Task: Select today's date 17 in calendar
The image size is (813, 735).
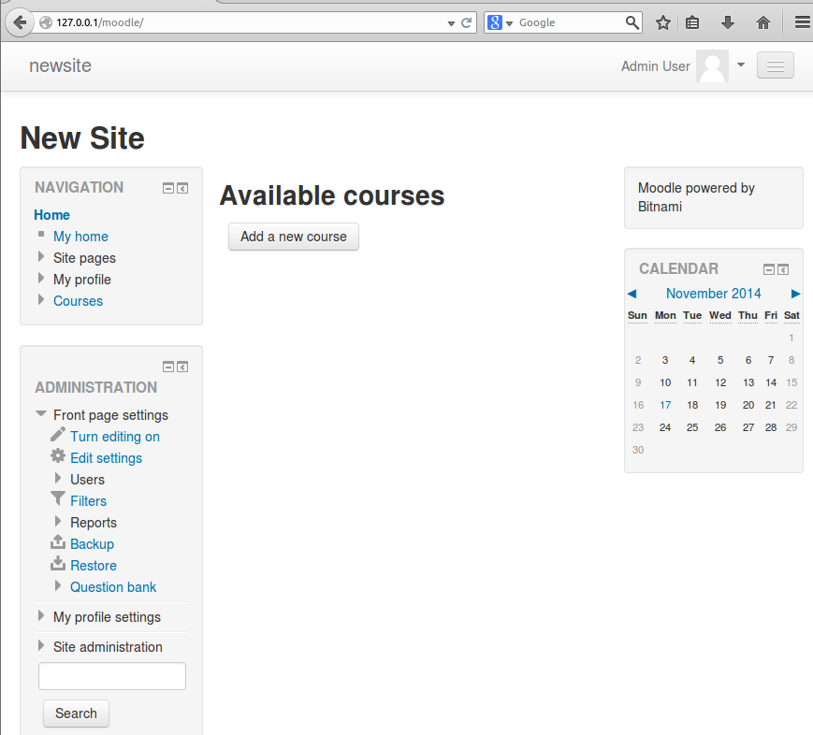Action: click(665, 405)
